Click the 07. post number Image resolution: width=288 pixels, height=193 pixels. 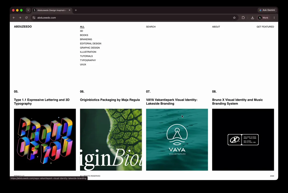pos(148,91)
